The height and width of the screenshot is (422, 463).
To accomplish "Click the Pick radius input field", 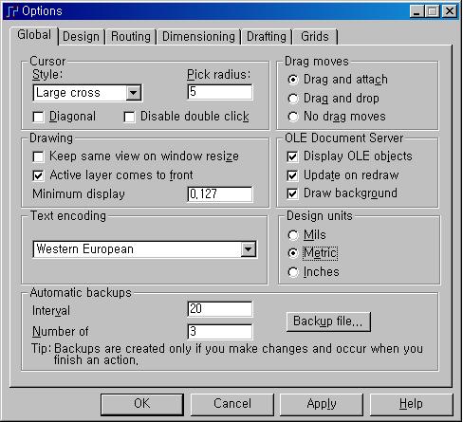I will point(220,92).
